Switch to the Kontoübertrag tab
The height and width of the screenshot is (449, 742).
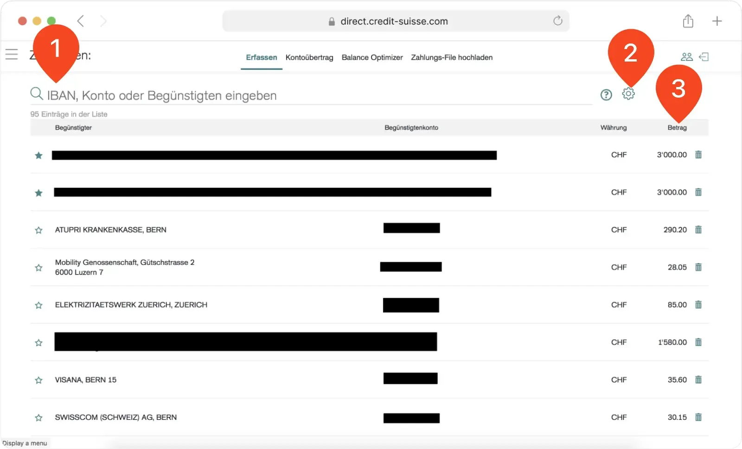[x=309, y=57]
